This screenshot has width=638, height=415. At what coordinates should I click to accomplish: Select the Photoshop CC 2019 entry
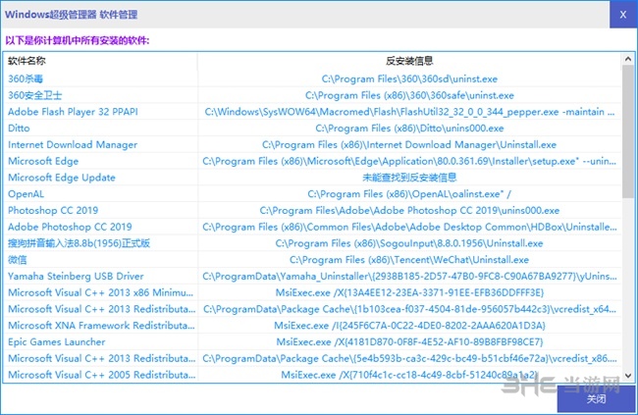click(53, 210)
